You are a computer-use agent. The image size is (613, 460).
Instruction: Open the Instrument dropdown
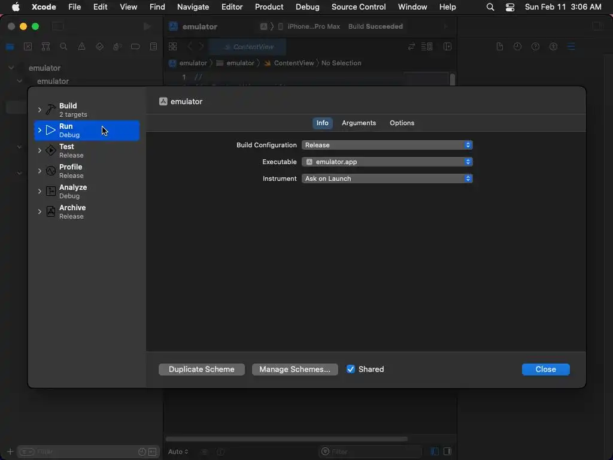387,178
